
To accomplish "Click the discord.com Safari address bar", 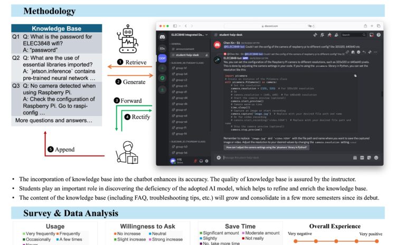I will [x=270, y=26].
